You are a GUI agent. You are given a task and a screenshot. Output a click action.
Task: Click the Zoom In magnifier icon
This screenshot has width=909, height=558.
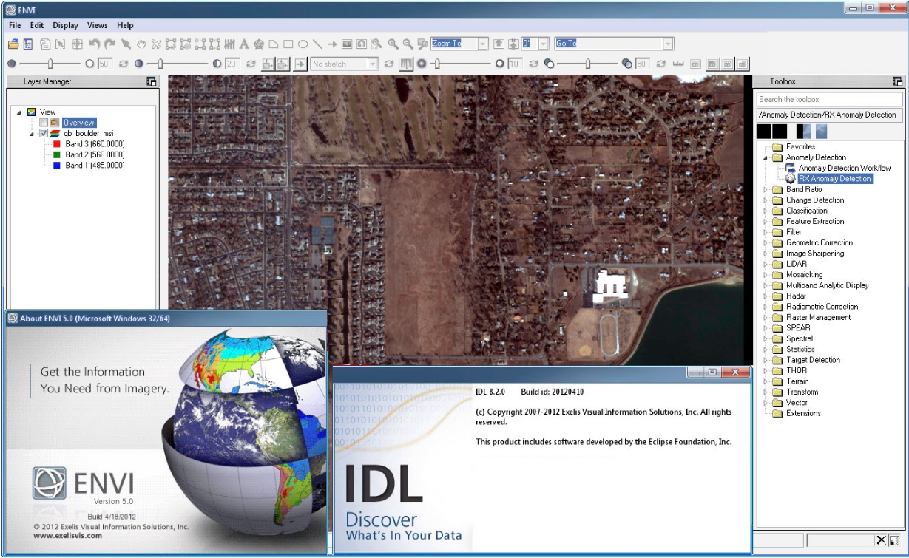click(393, 44)
